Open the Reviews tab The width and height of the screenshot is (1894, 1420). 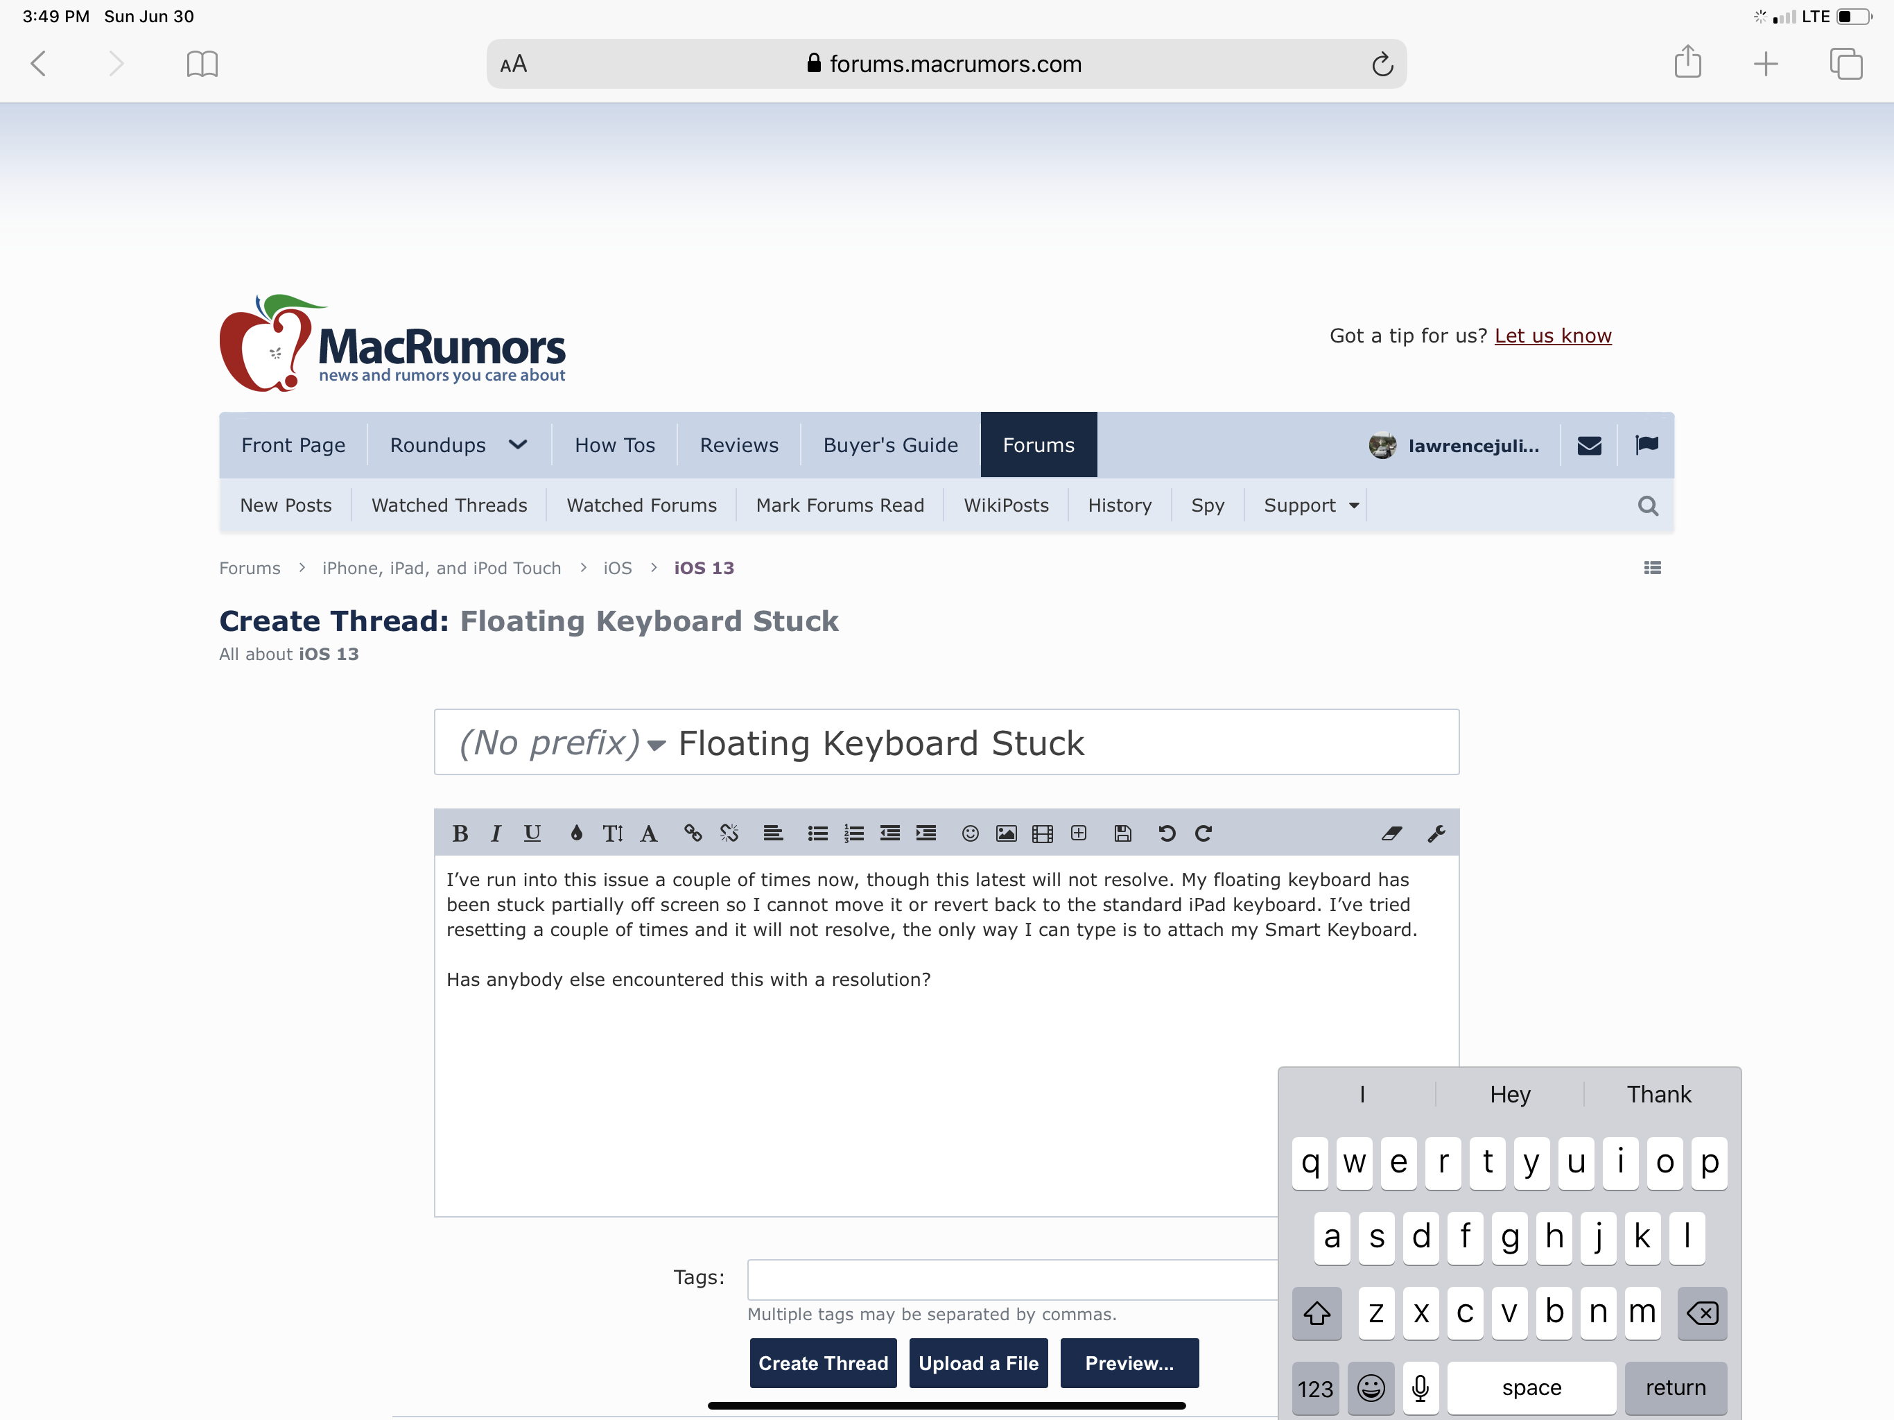click(x=739, y=445)
